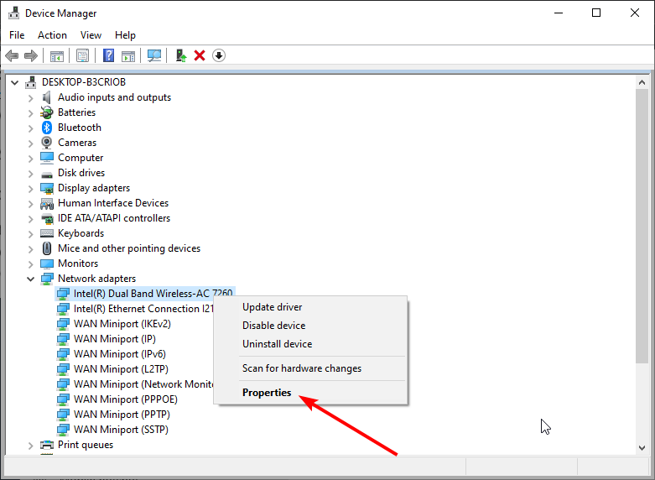Image resolution: width=655 pixels, height=480 pixels.
Task: Expand the Keyboards category
Action: coord(30,234)
